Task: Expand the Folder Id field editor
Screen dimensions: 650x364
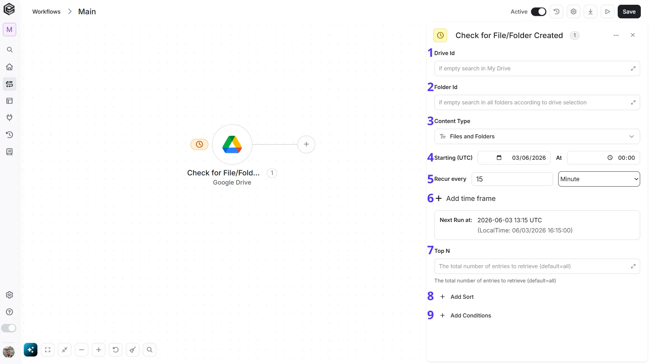Action: [x=633, y=103]
